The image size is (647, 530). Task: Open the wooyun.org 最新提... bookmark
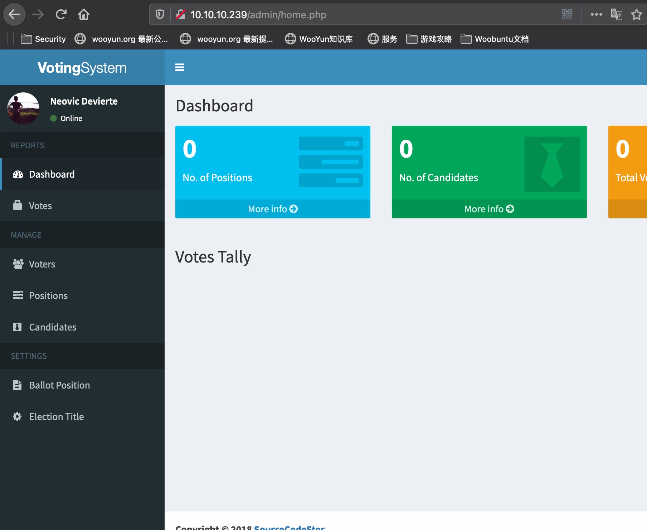coord(226,39)
